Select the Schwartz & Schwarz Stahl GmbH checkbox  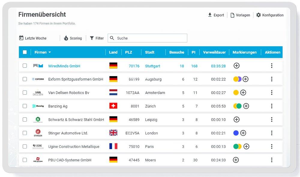[25, 119]
